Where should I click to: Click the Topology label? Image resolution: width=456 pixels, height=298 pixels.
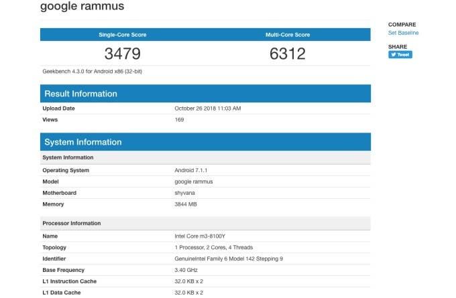pos(54,248)
